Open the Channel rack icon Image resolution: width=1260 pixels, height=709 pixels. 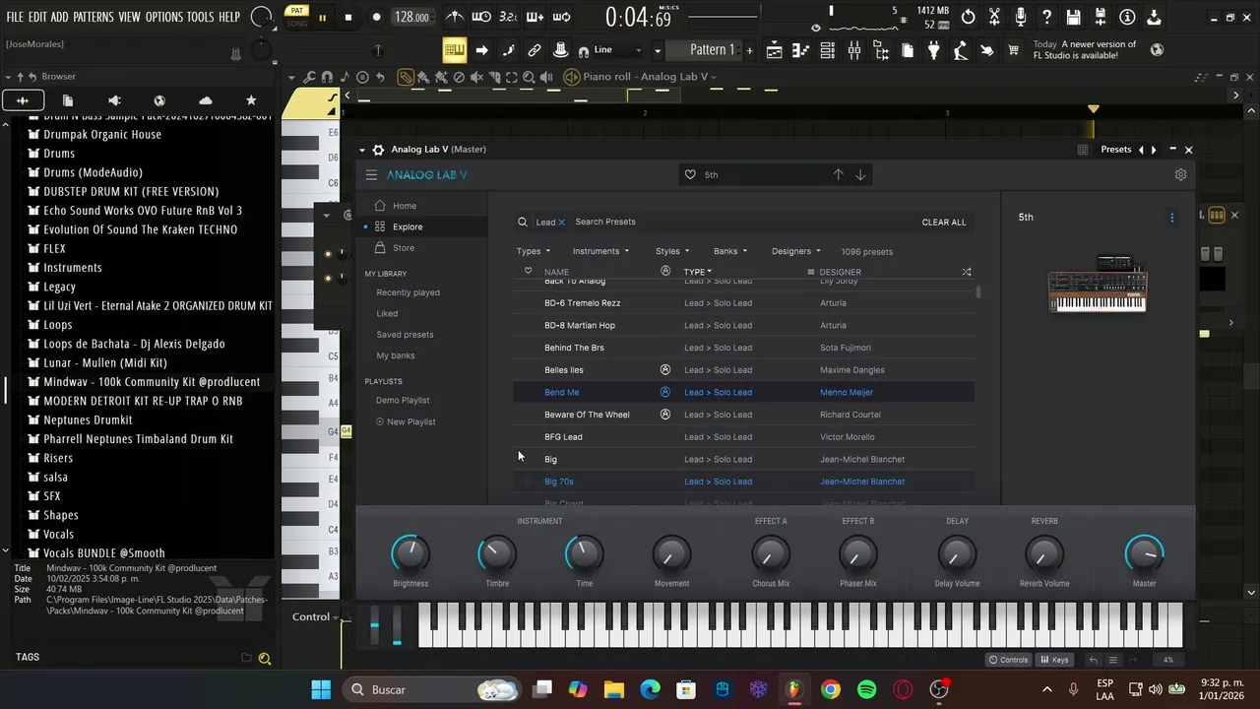click(827, 50)
